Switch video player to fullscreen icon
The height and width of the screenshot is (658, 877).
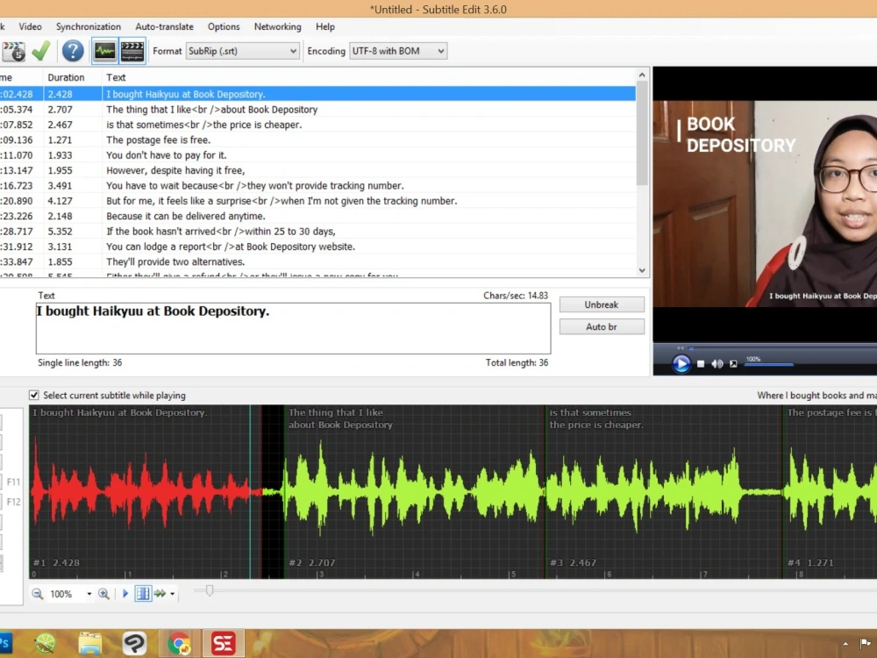(733, 364)
